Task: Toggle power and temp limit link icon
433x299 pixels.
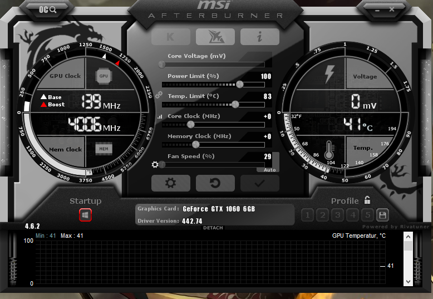Action: click(x=159, y=95)
